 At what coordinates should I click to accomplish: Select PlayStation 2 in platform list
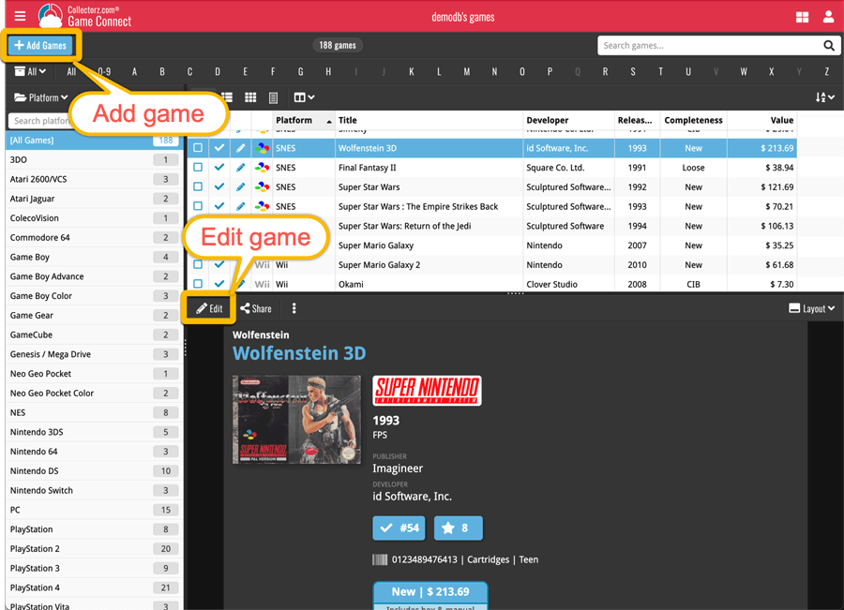click(94, 549)
